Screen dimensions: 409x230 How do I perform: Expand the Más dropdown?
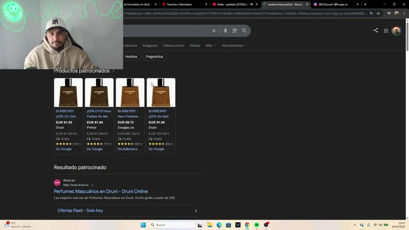click(x=211, y=45)
